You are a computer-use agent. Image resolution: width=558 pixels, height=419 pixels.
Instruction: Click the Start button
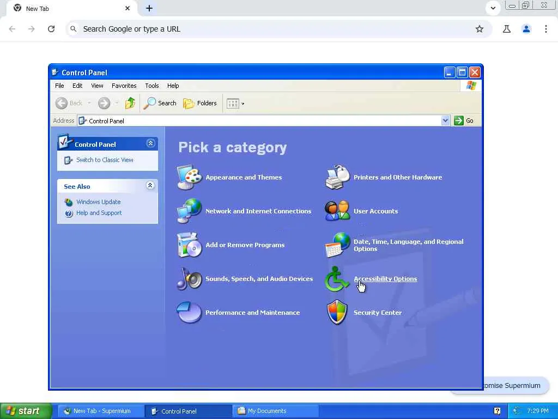[26, 411]
